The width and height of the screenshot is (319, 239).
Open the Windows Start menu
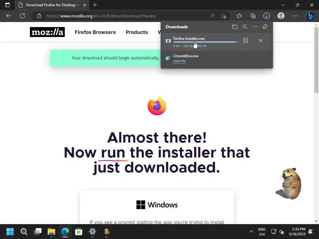click(x=10, y=232)
